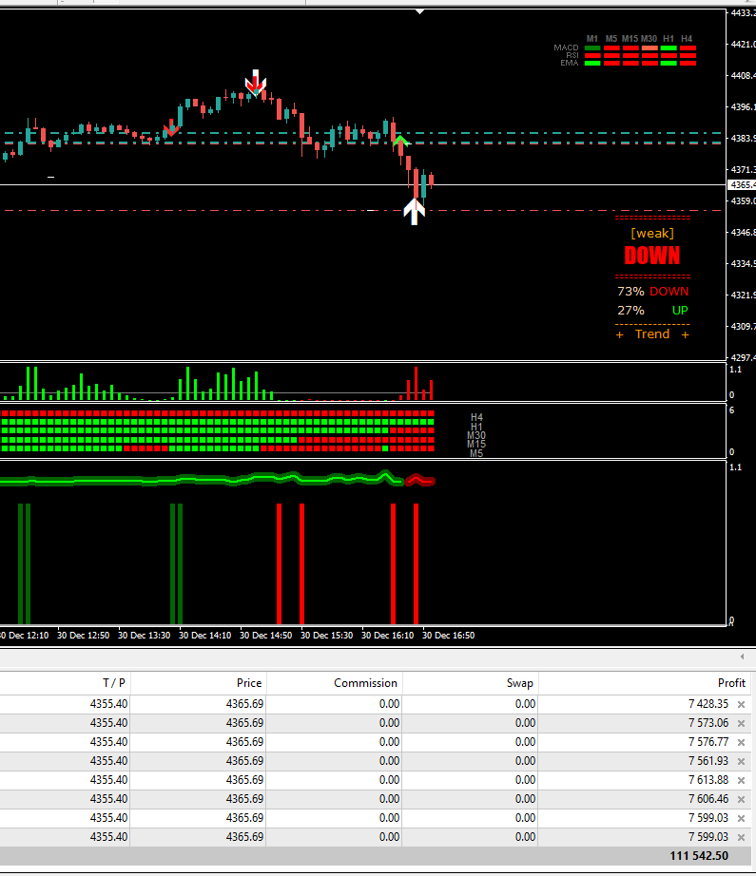Click the green MACD H1 dashboard cell
Viewport: 756px width, 876px height.
669,48
